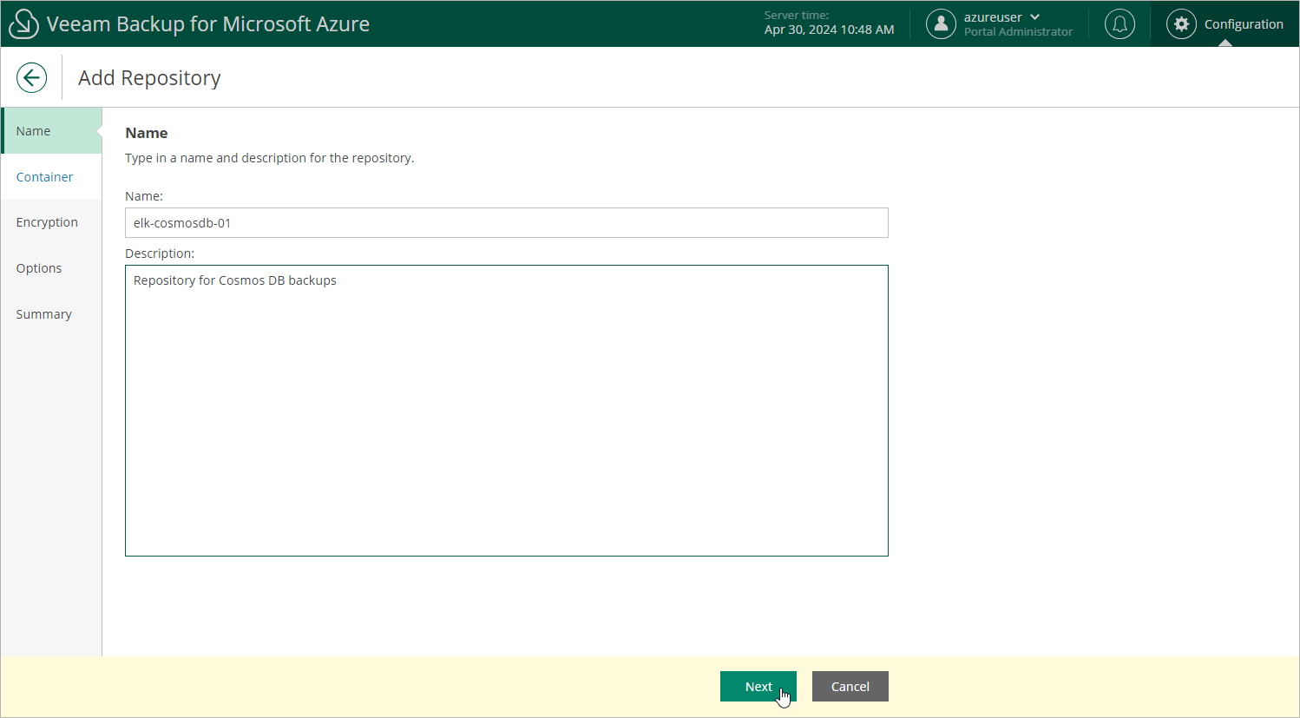Click the Name section heading
Viewport: 1300px width, 718px height.
pos(147,133)
